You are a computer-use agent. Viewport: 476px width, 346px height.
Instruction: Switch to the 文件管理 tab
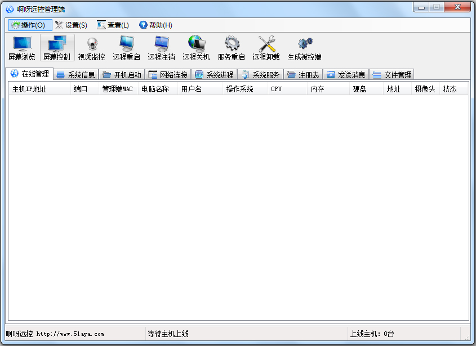pos(392,75)
